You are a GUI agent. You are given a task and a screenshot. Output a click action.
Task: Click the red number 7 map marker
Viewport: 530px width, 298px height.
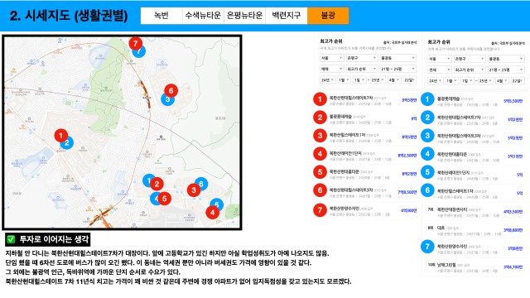point(136,43)
